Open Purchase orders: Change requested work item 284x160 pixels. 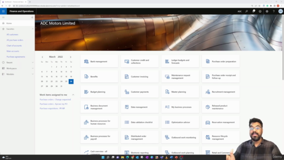55,100
